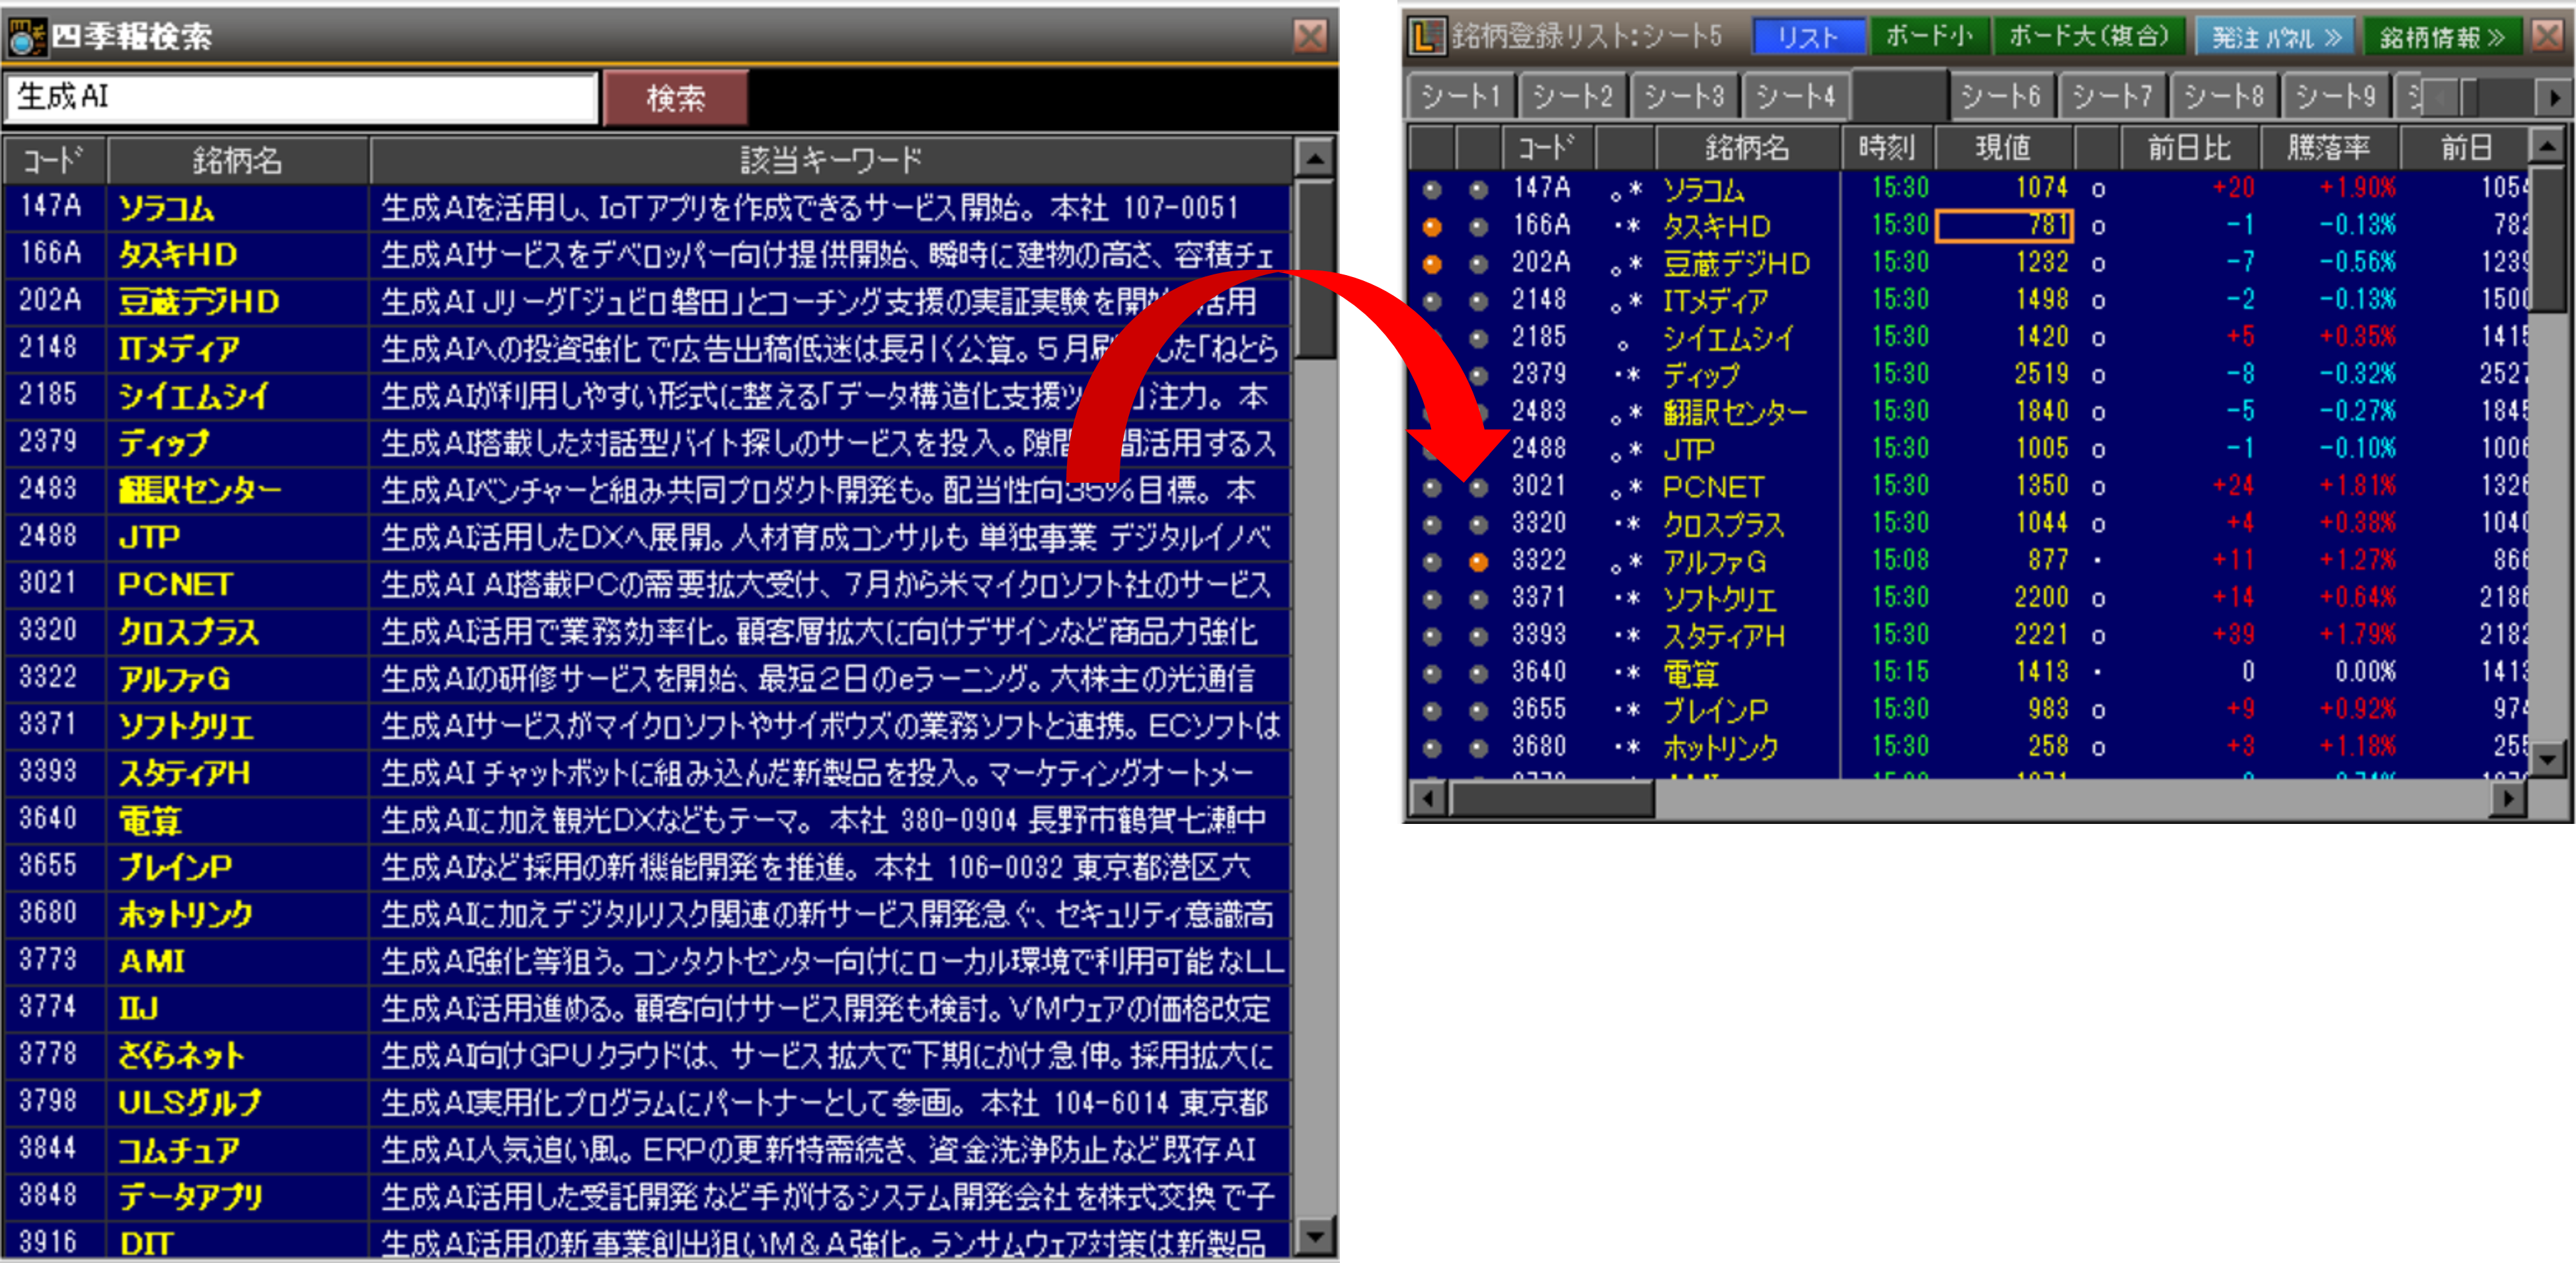This screenshot has height=1263, width=2576.
Task: Close the 銘柄登録リスト window
Action: click(x=2548, y=37)
